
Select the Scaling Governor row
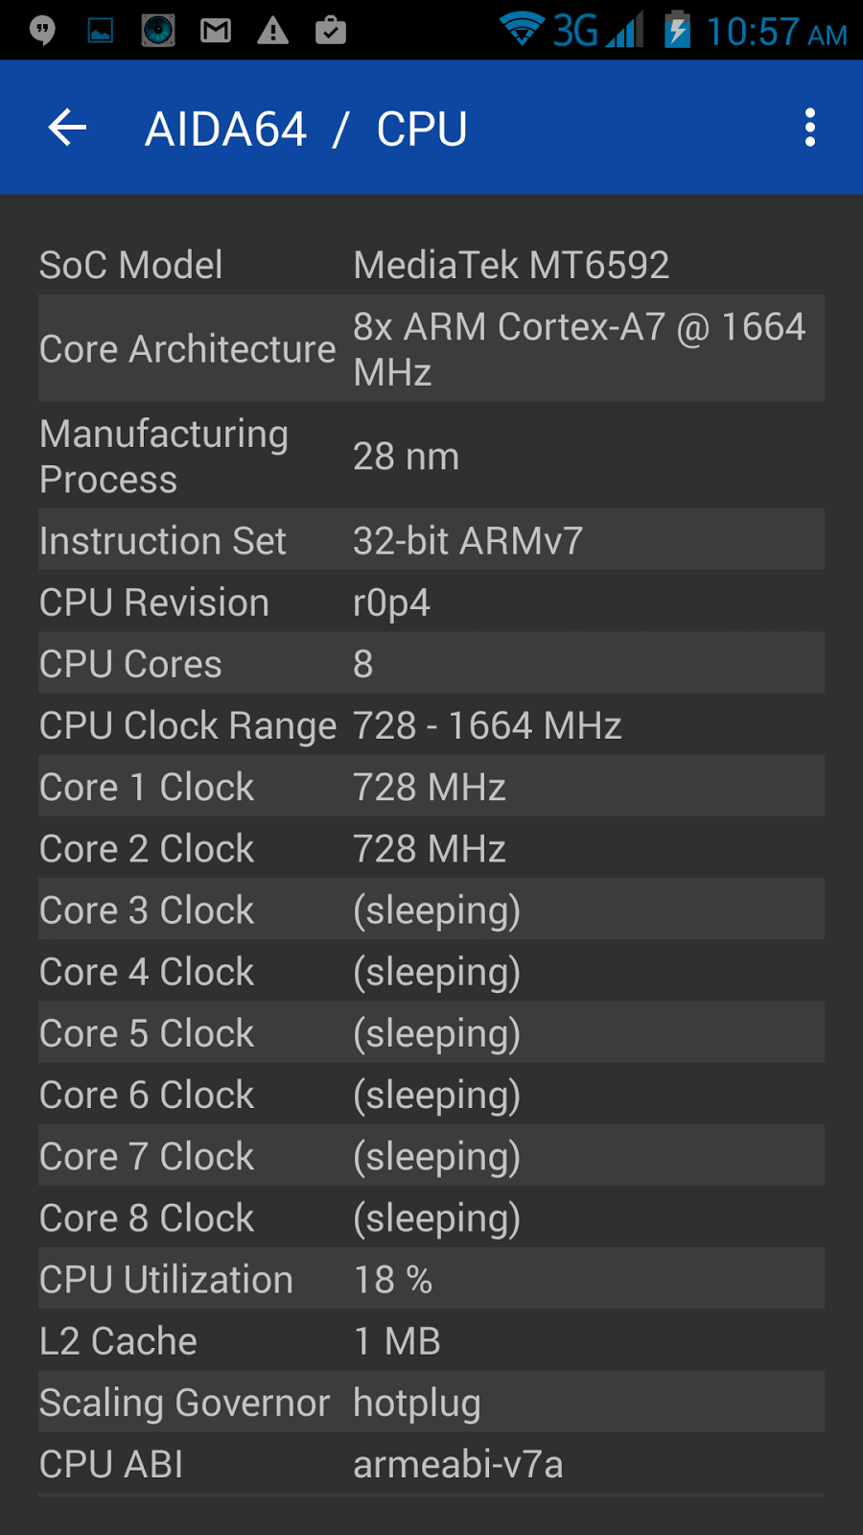pyautogui.click(x=431, y=1402)
